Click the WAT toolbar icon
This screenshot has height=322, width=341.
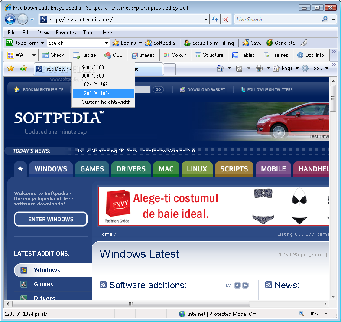tap(11, 55)
